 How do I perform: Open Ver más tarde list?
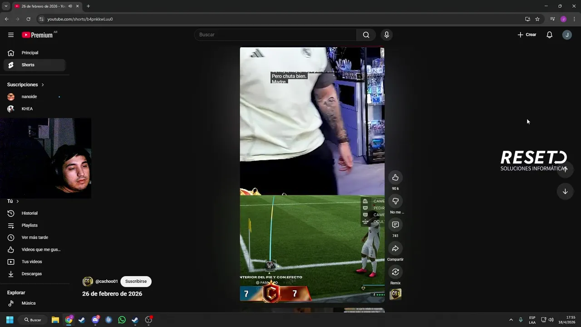point(34,238)
